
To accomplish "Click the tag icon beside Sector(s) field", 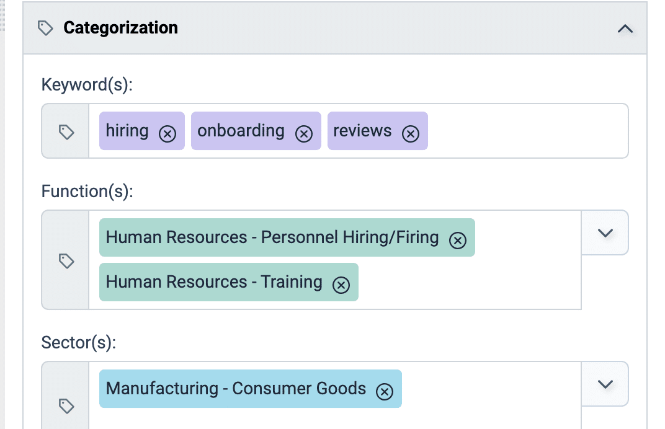I will coord(66,406).
